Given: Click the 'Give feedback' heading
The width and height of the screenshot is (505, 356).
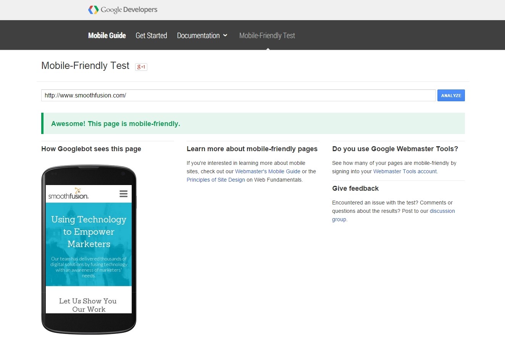Looking at the screenshot, I should coord(355,188).
